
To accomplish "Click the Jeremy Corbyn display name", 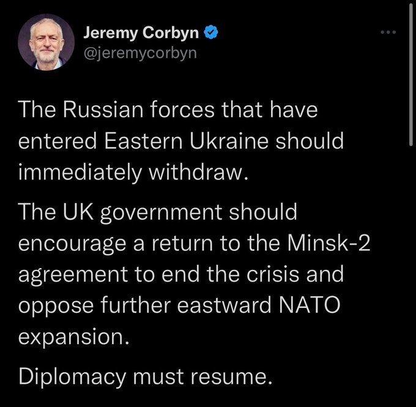I will point(143,32).
